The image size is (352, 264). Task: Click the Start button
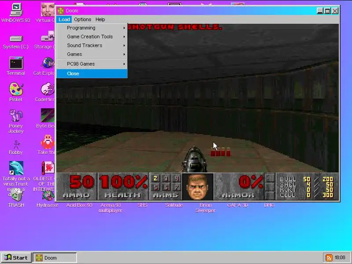pos(16,257)
